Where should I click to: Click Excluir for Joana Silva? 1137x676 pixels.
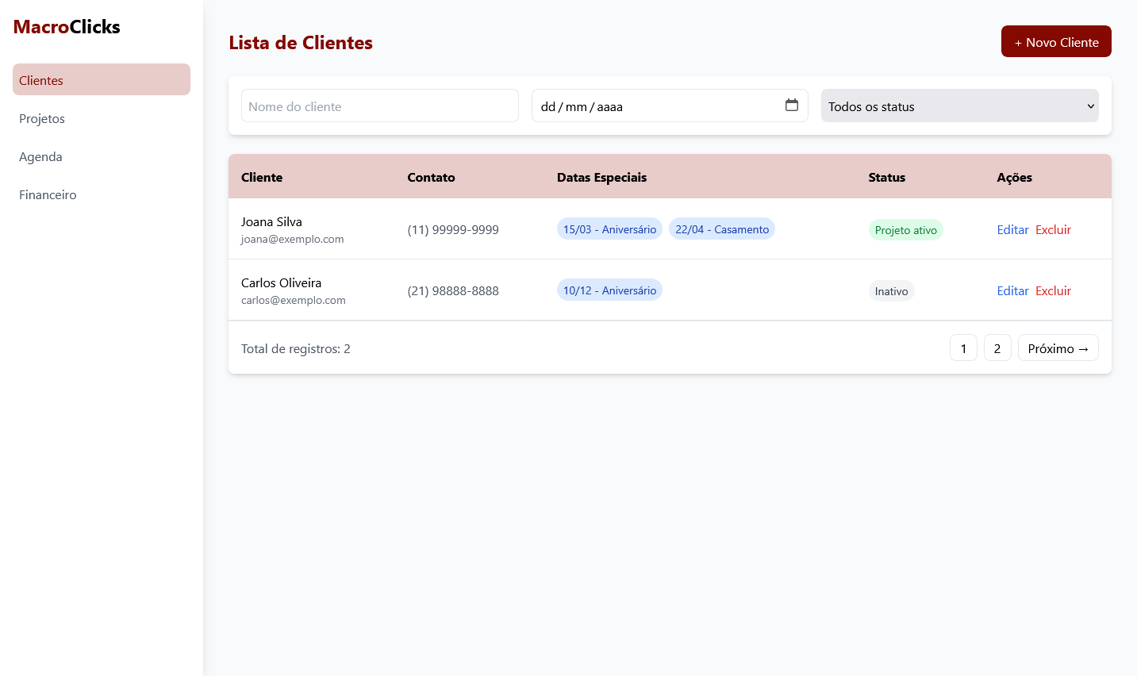[1053, 229]
